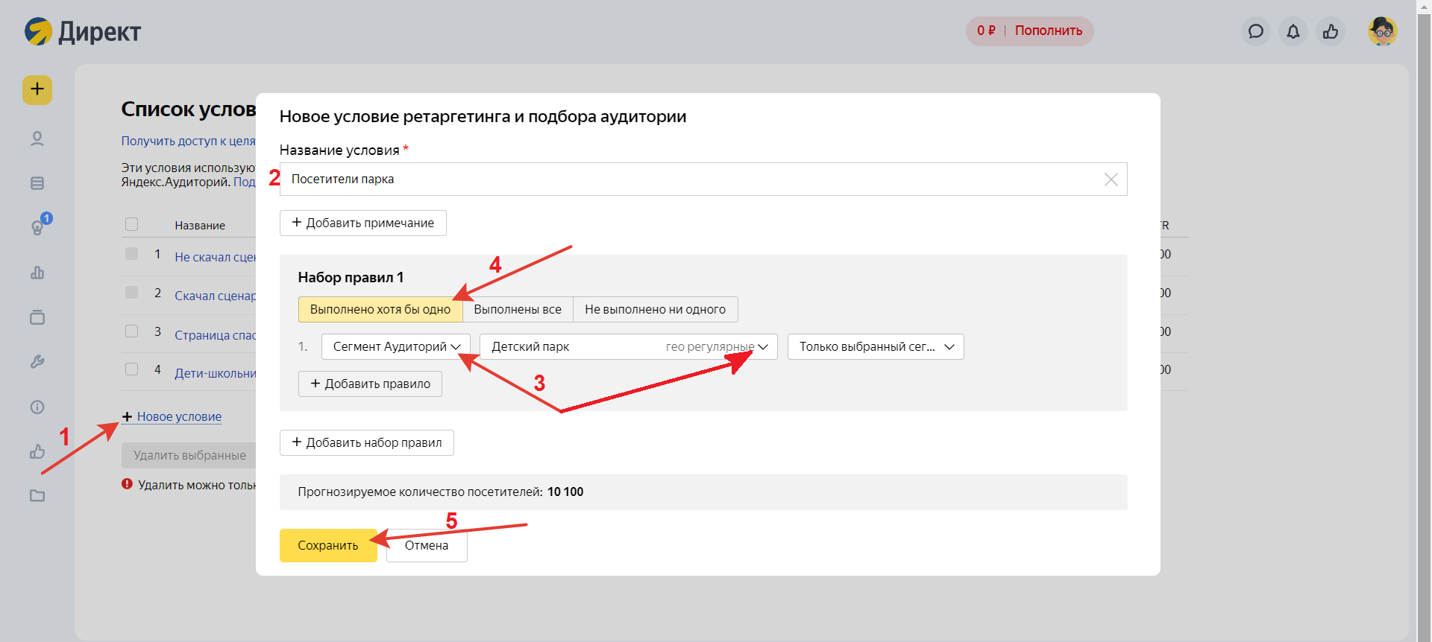Image resolution: width=1432 pixels, height=642 pixels.
Task: Select the 'Выполнены все' option
Action: pyautogui.click(x=518, y=309)
